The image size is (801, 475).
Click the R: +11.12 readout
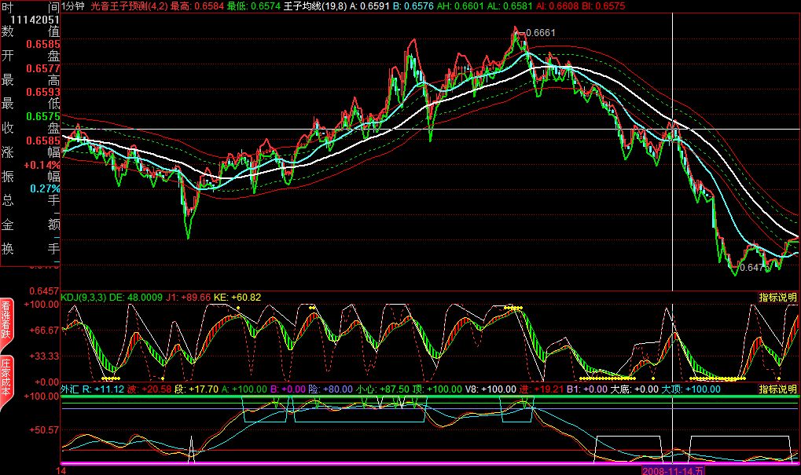[x=103, y=389]
